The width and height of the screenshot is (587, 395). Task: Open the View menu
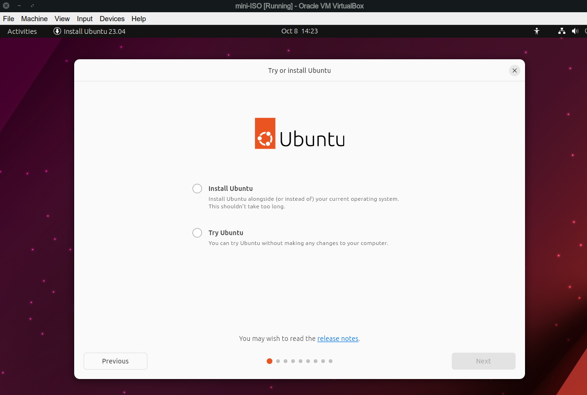[62, 19]
